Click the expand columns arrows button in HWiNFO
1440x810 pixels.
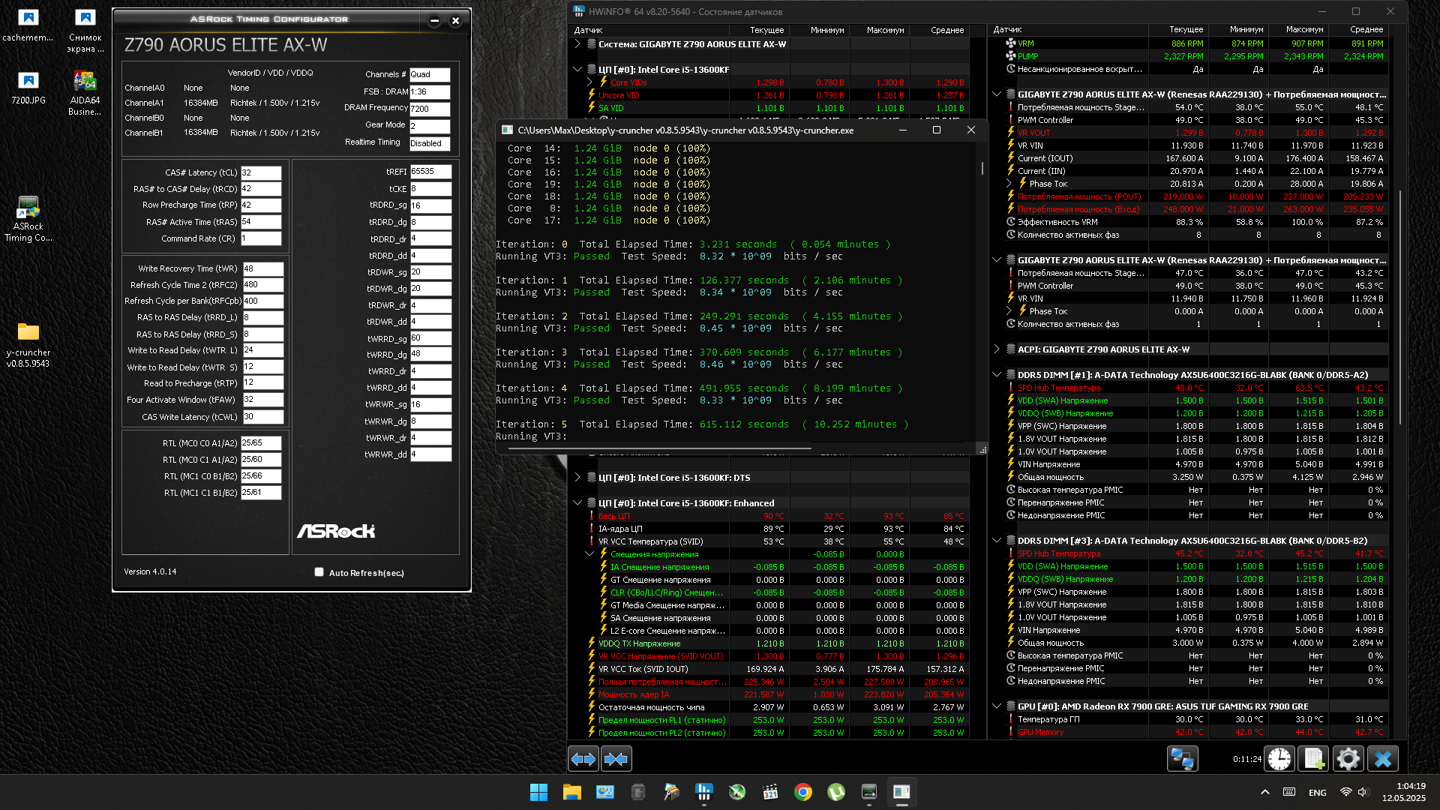[x=583, y=759]
